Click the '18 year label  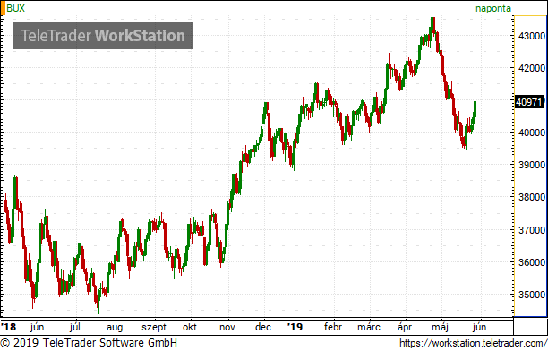coord(8,327)
